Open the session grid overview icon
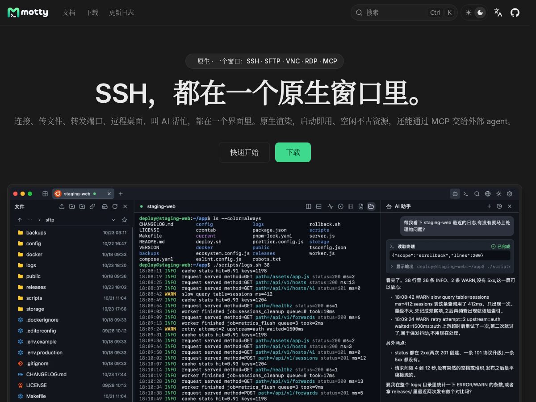The height and width of the screenshot is (402, 536). pos(45,194)
